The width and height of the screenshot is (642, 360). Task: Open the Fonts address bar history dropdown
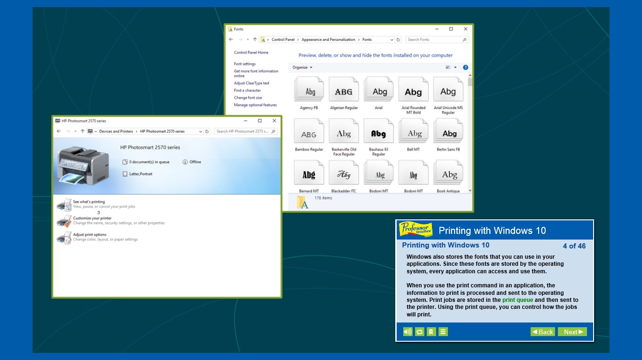(x=391, y=40)
